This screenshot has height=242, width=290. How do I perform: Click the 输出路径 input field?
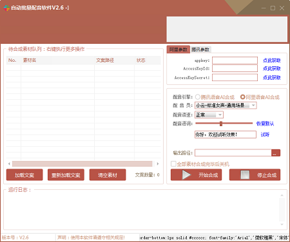pos(233,153)
